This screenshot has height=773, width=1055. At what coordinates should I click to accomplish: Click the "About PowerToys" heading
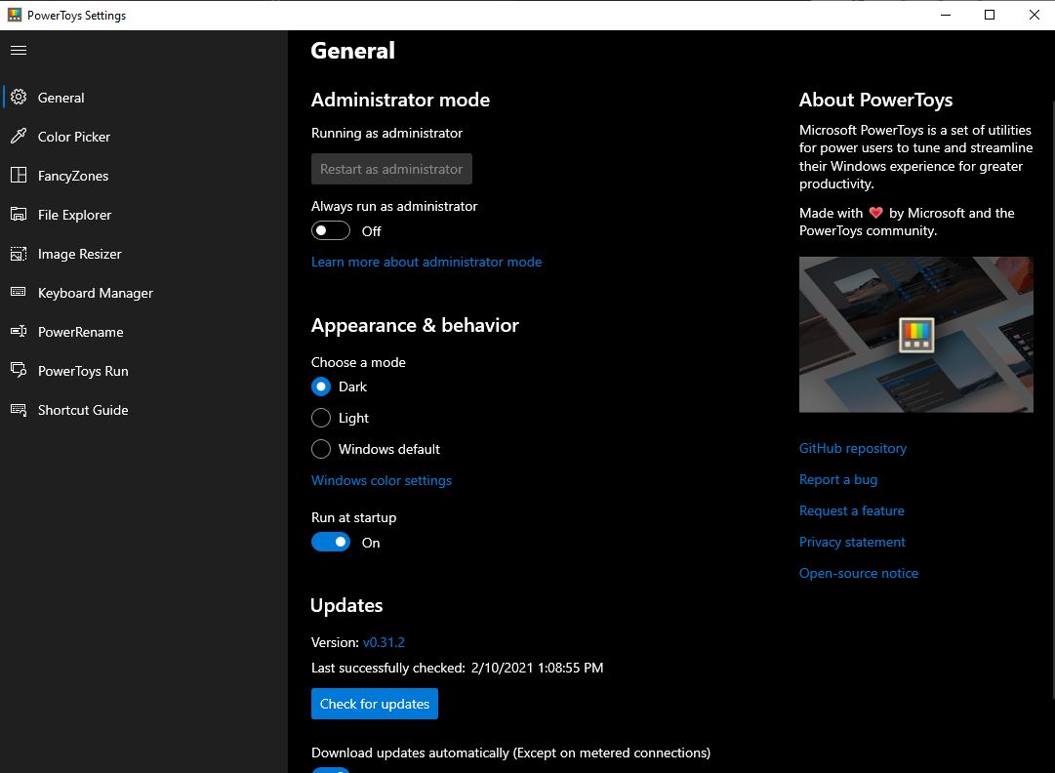(876, 101)
